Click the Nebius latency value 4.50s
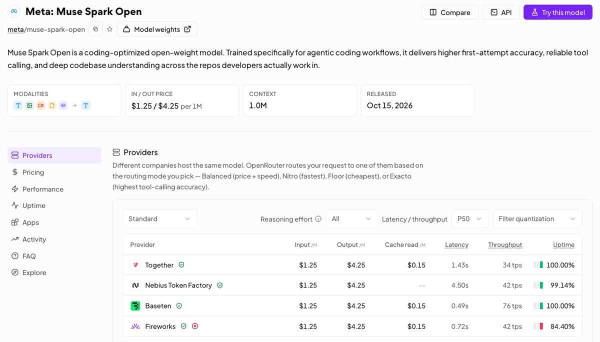This screenshot has height=342, width=600. pyautogui.click(x=459, y=285)
